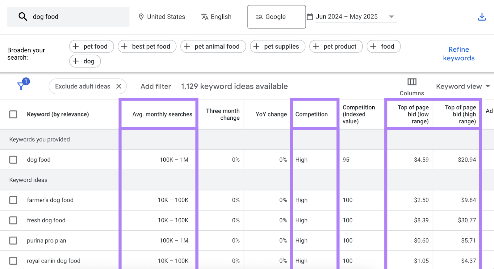Click the 'Keyword ideas' section label
Viewport: 494px width, 269px height.
pos(28,180)
